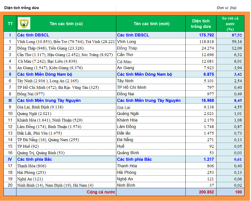The height and width of the screenshot is (201, 251).
Task: Click row number 20 in TT column
Action: pyautogui.click(x=10, y=185)
